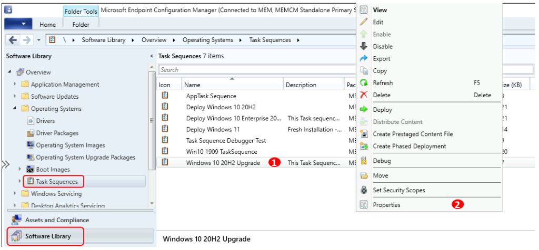The image size is (539, 250).
Task: Click the Create Phased Deployment icon
Action: [363, 146]
